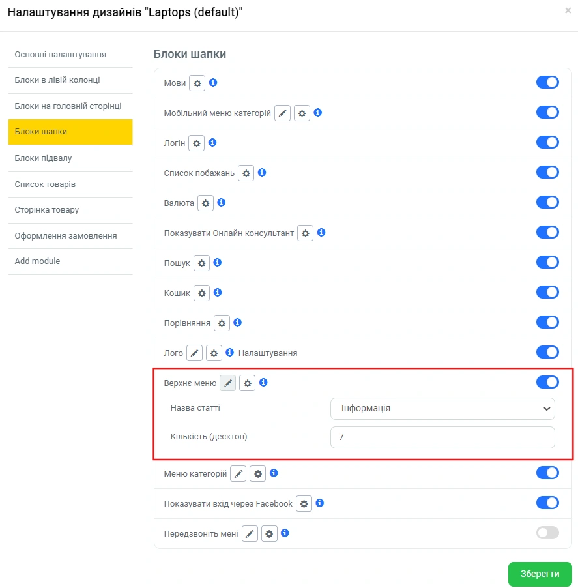The width and height of the screenshot is (578, 588).
Task: Click the Кількість (десктоп) input field
Action: tap(442, 437)
